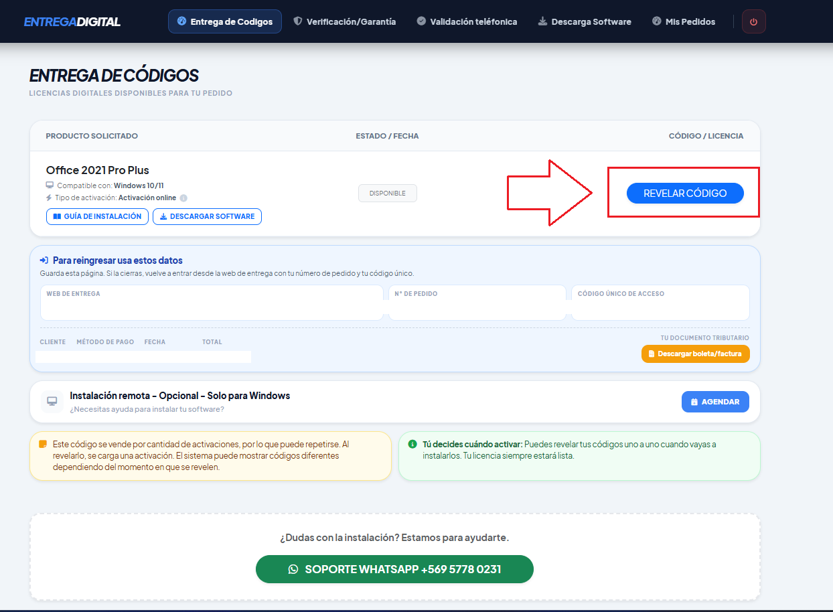This screenshot has height=612, width=833.
Task: Click the WEB DE ENTREGA field
Action: point(212,303)
